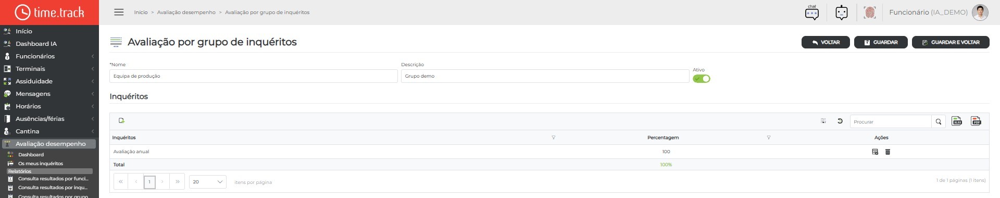Screen dimensions: 1000x198
Task: Click the 100% total value
Action: pyautogui.click(x=666, y=165)
